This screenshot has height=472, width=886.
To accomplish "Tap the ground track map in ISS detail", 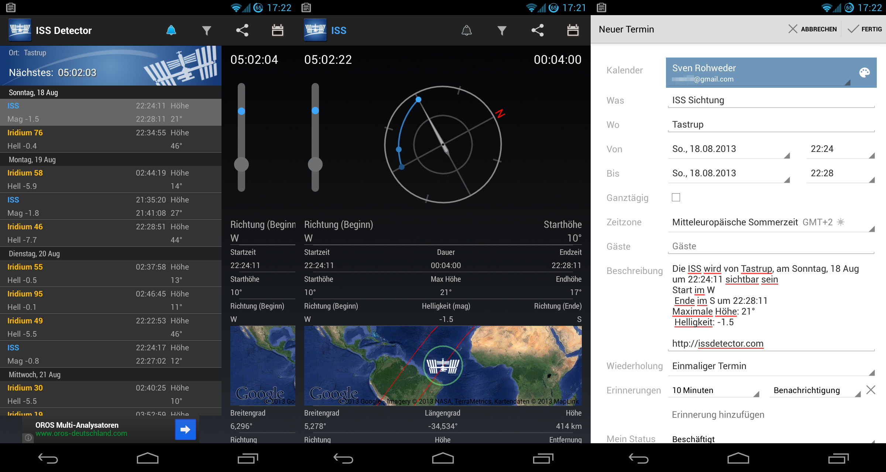I will [443, 365].
